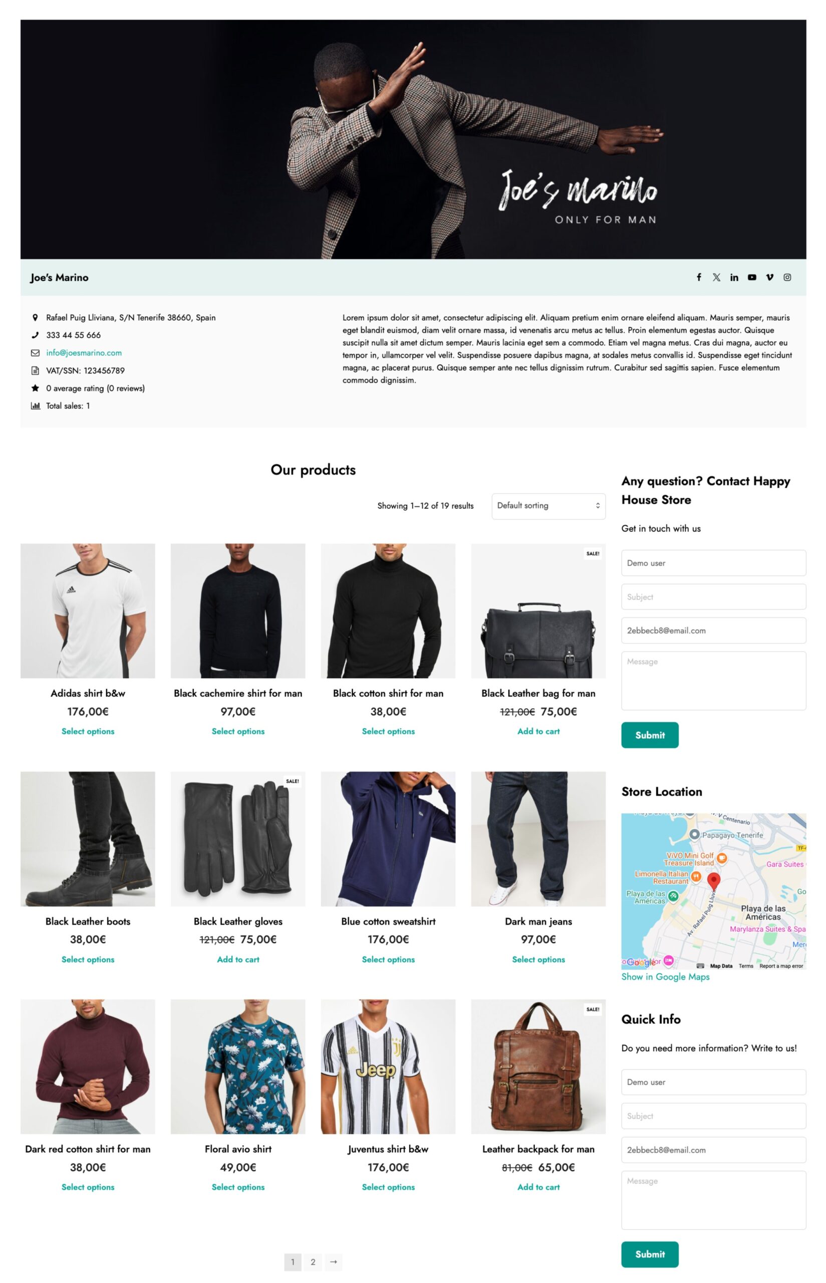826x1283 pixels.
Task: Add Black Leather bag to cart
Action: [538, 731]
